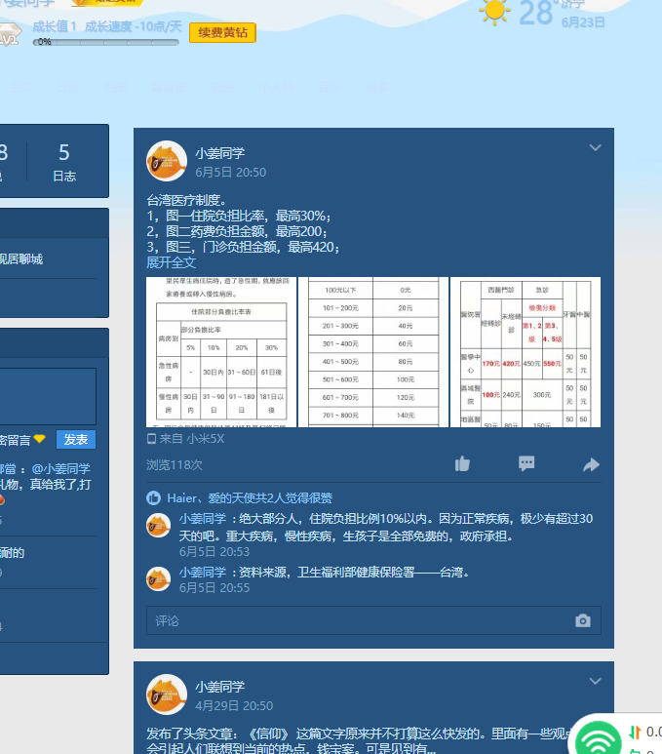This screenshot has width=662, height=754.
Task: Click commenter avatar on 20:53 comment
Action: click(x=158, y=526)
